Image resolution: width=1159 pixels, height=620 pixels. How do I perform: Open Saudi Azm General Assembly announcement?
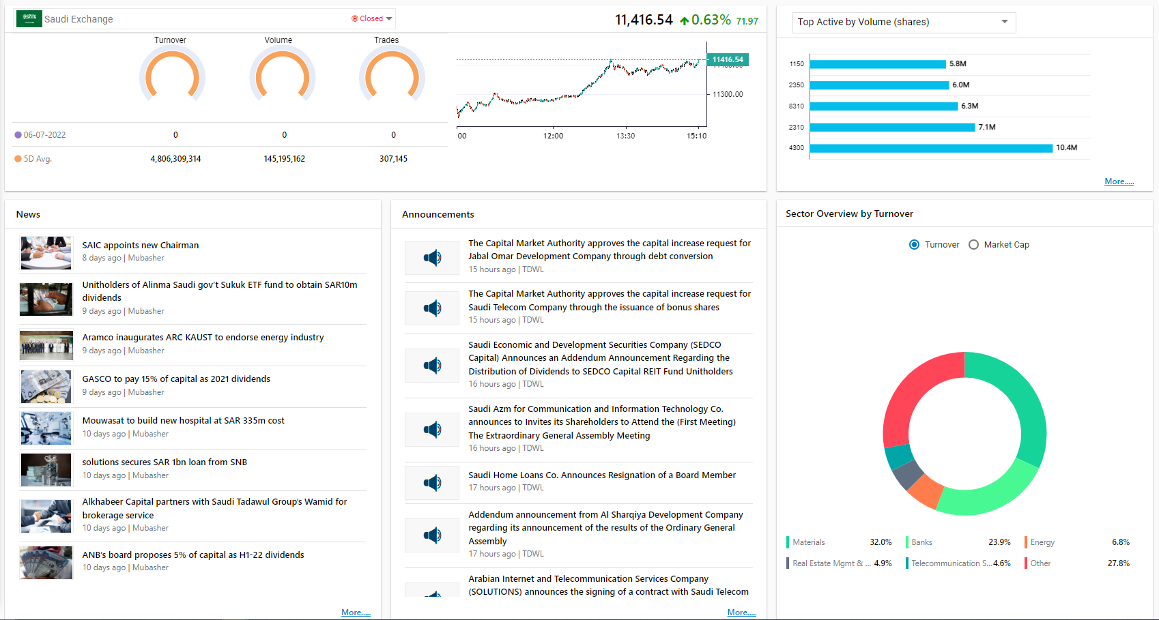[x=602, y=422]
